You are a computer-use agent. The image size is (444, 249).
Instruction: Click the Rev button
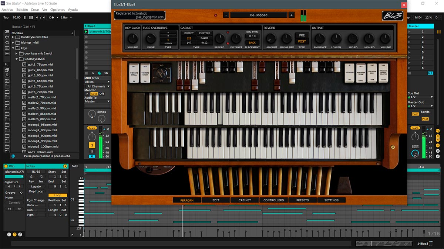(x=31, y=181)
